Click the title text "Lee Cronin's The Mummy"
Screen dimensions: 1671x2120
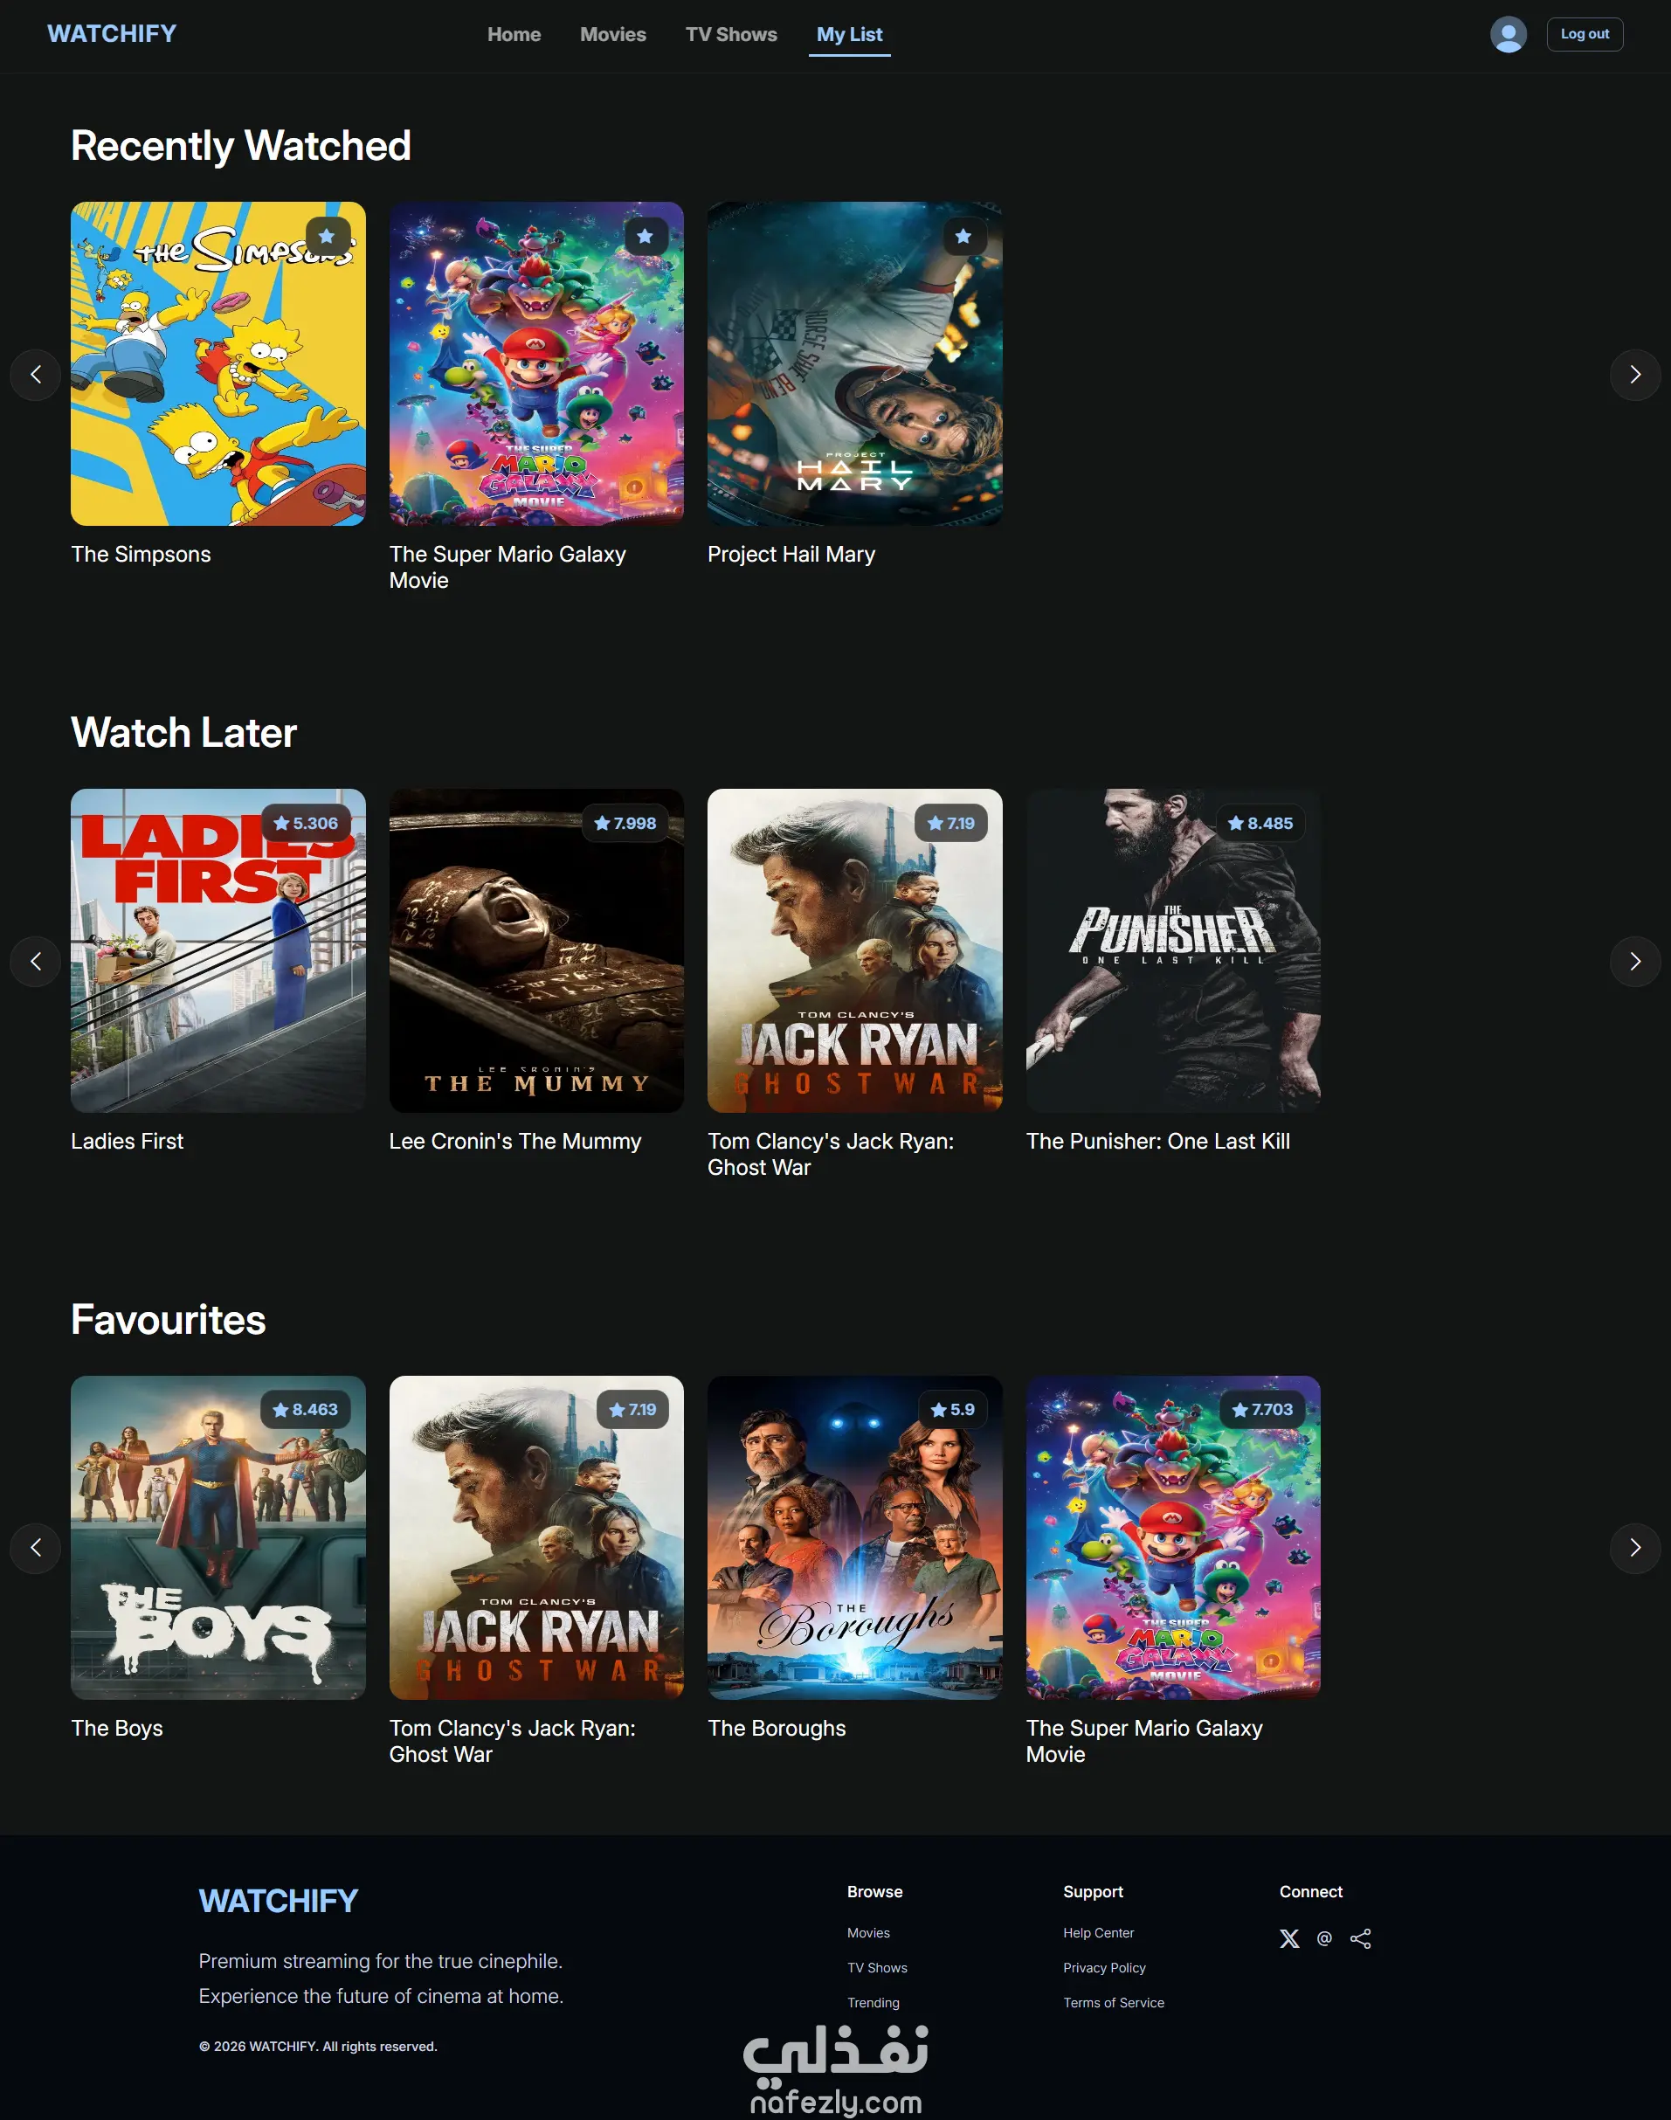(515, 1142)
